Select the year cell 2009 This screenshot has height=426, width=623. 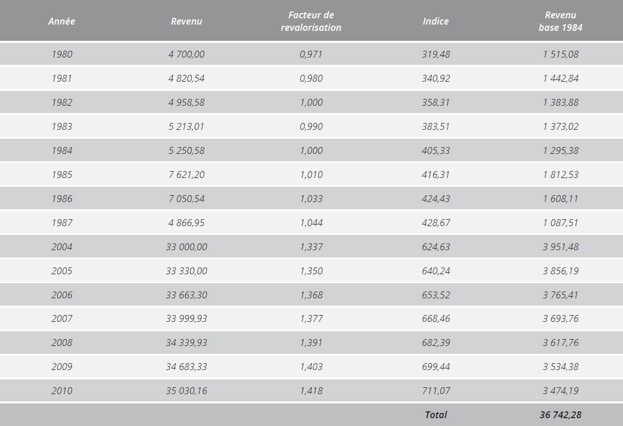click(62, 367)
